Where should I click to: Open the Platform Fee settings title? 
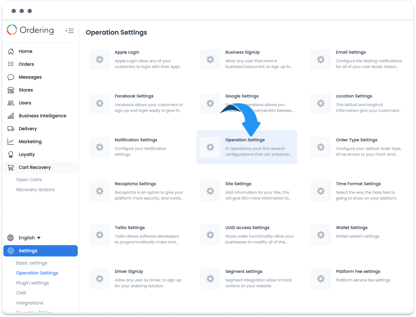(358, 271)
